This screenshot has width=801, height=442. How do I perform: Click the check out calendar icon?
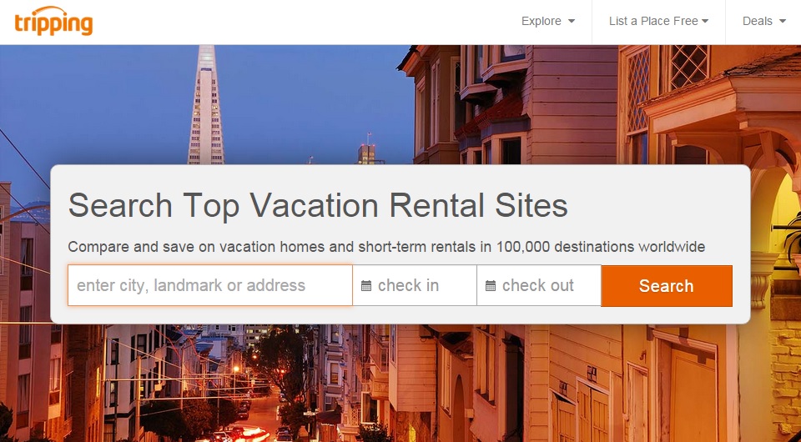coord(491,286)
